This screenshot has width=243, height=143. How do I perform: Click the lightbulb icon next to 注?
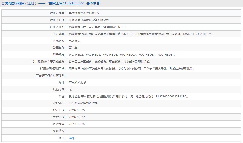coord(60,138)
